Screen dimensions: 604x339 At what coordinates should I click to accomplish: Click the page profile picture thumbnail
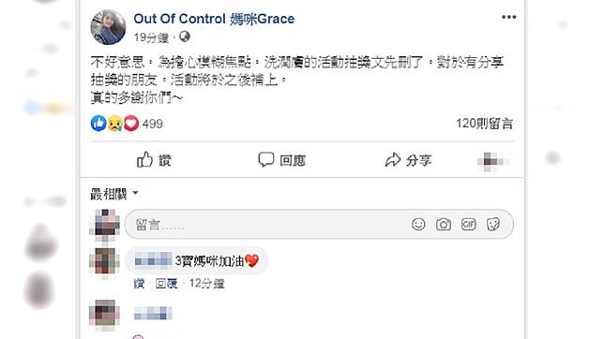coord(108,27)
